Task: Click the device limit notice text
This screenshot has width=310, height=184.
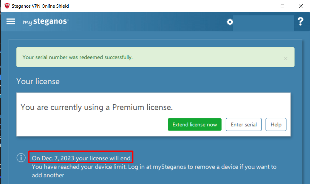Action: [x=154, y=171]
